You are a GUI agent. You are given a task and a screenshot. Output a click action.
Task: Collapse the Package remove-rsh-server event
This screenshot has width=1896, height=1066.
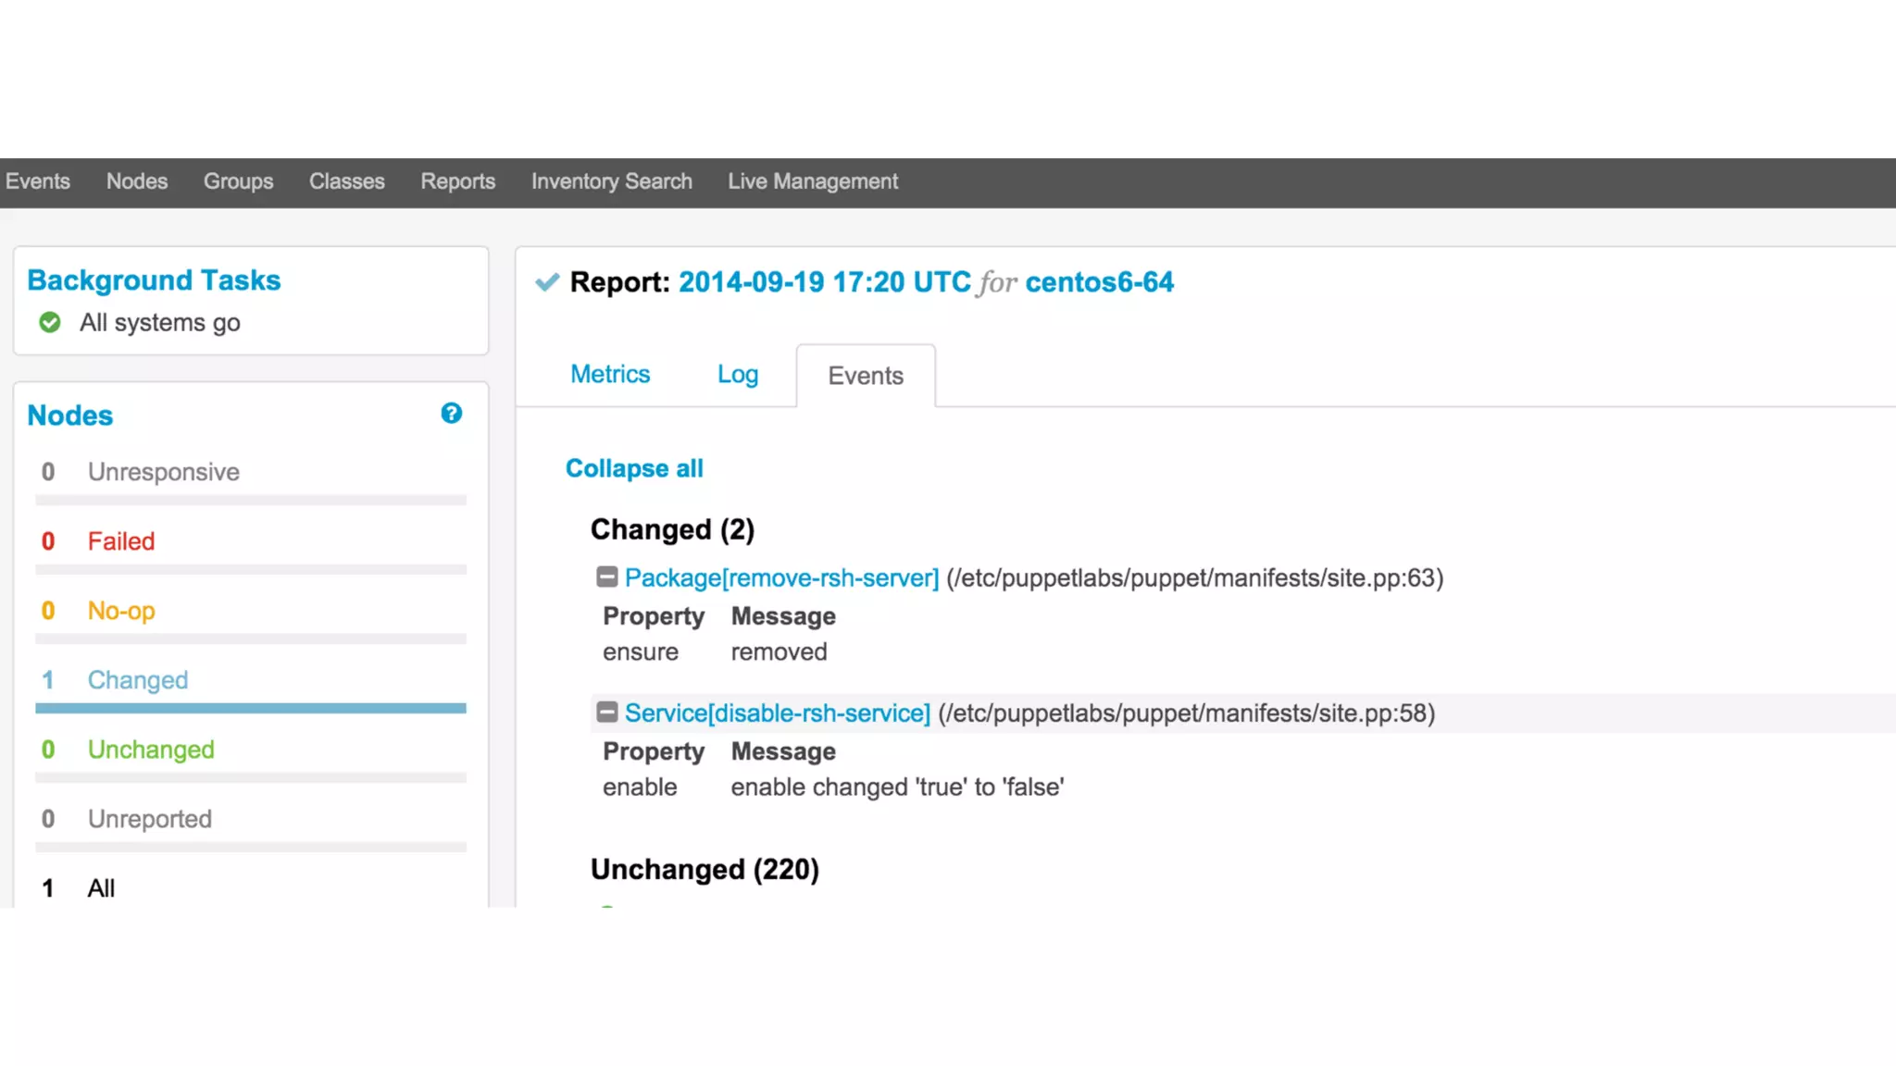[606, 577]
